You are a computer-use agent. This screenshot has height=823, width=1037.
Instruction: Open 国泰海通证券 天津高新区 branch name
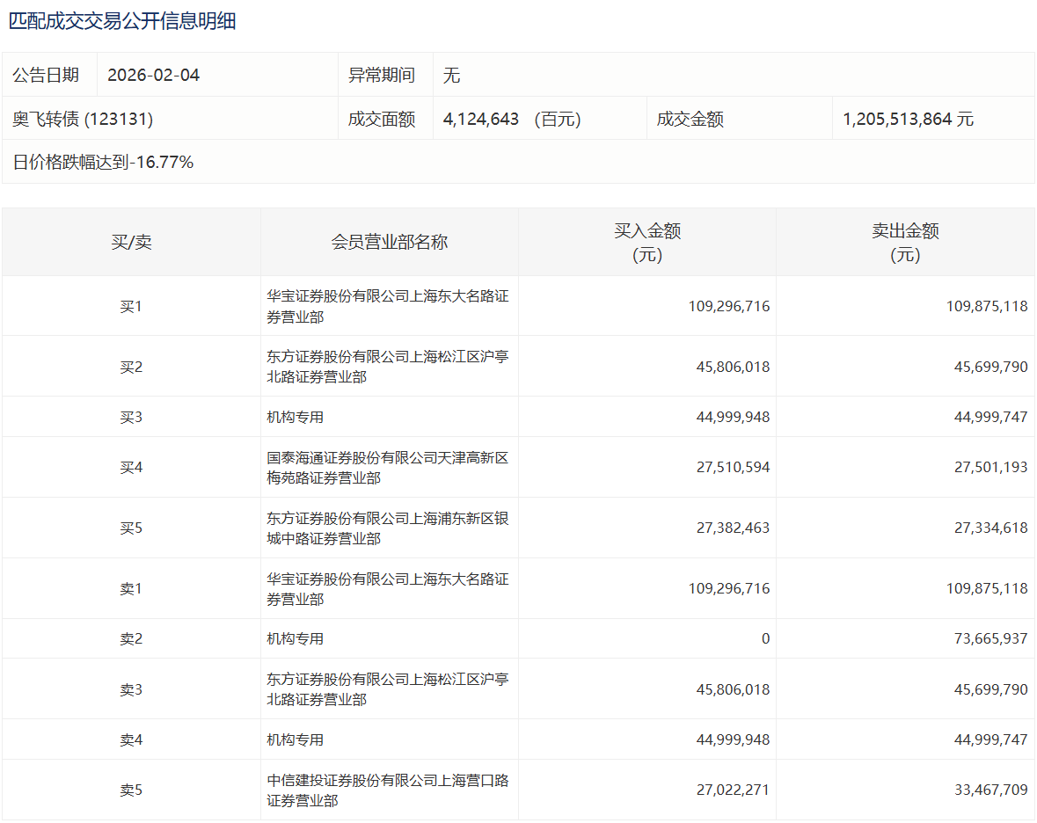[387, 468]
